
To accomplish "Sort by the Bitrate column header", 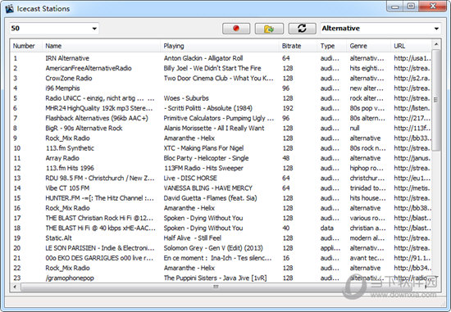I will pyautogui.click(x=291, y=46).
